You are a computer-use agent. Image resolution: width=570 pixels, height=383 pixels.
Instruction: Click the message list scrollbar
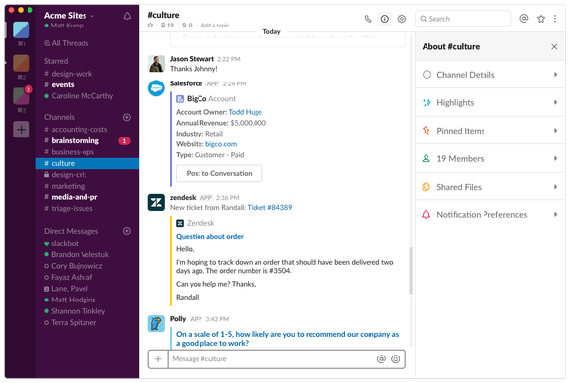pos(411,271)
